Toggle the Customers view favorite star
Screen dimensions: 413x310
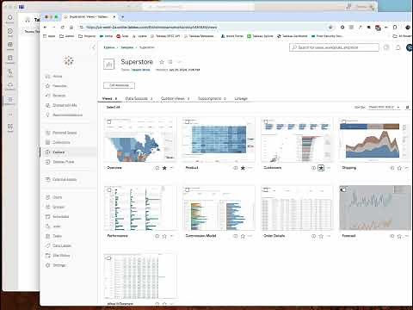pos(321,168)
